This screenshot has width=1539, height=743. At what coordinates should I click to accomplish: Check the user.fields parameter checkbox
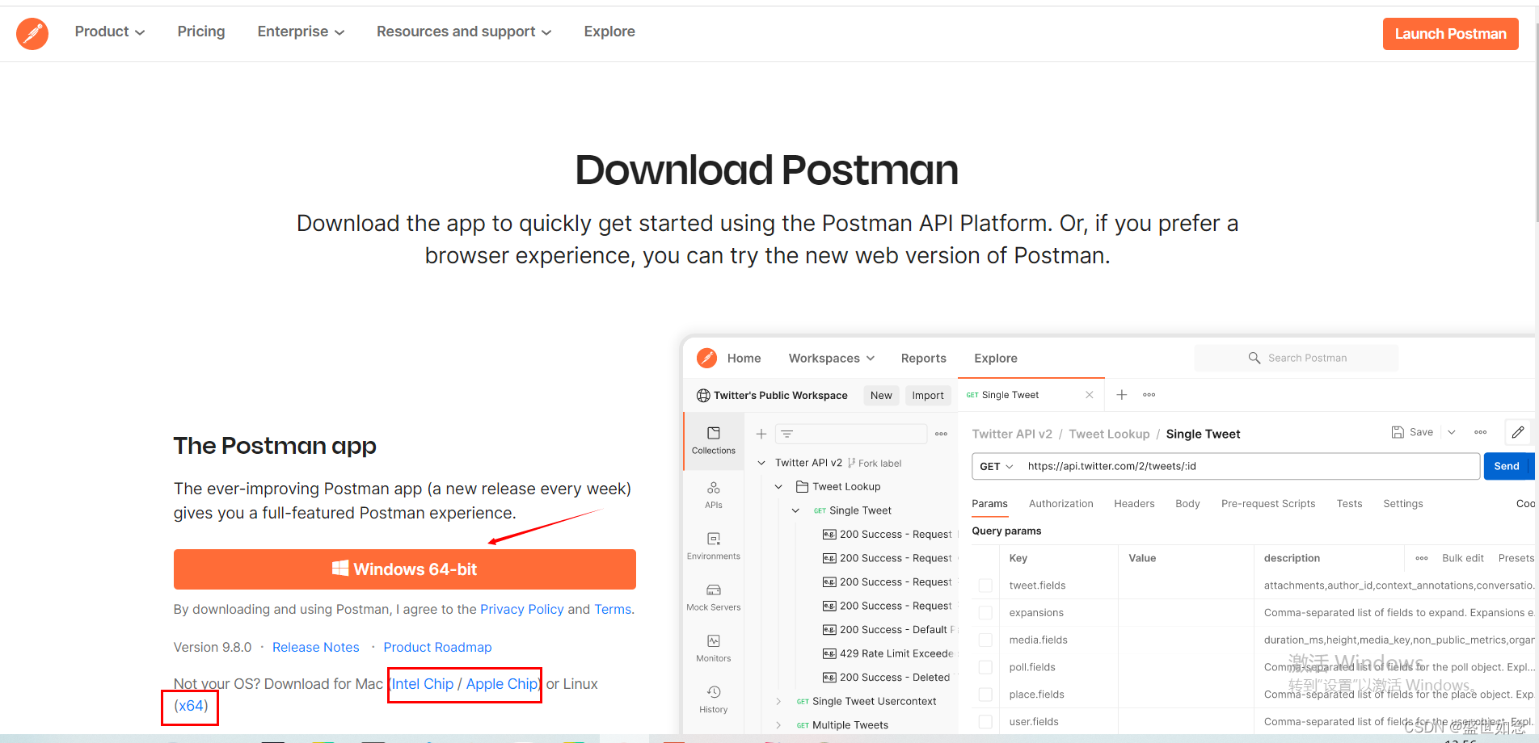985,721
